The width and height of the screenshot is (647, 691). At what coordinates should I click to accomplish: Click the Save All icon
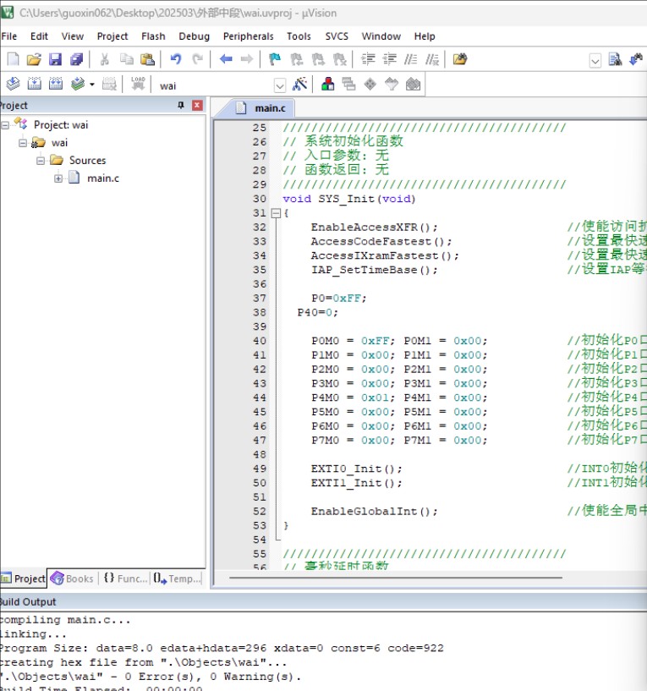76,59
